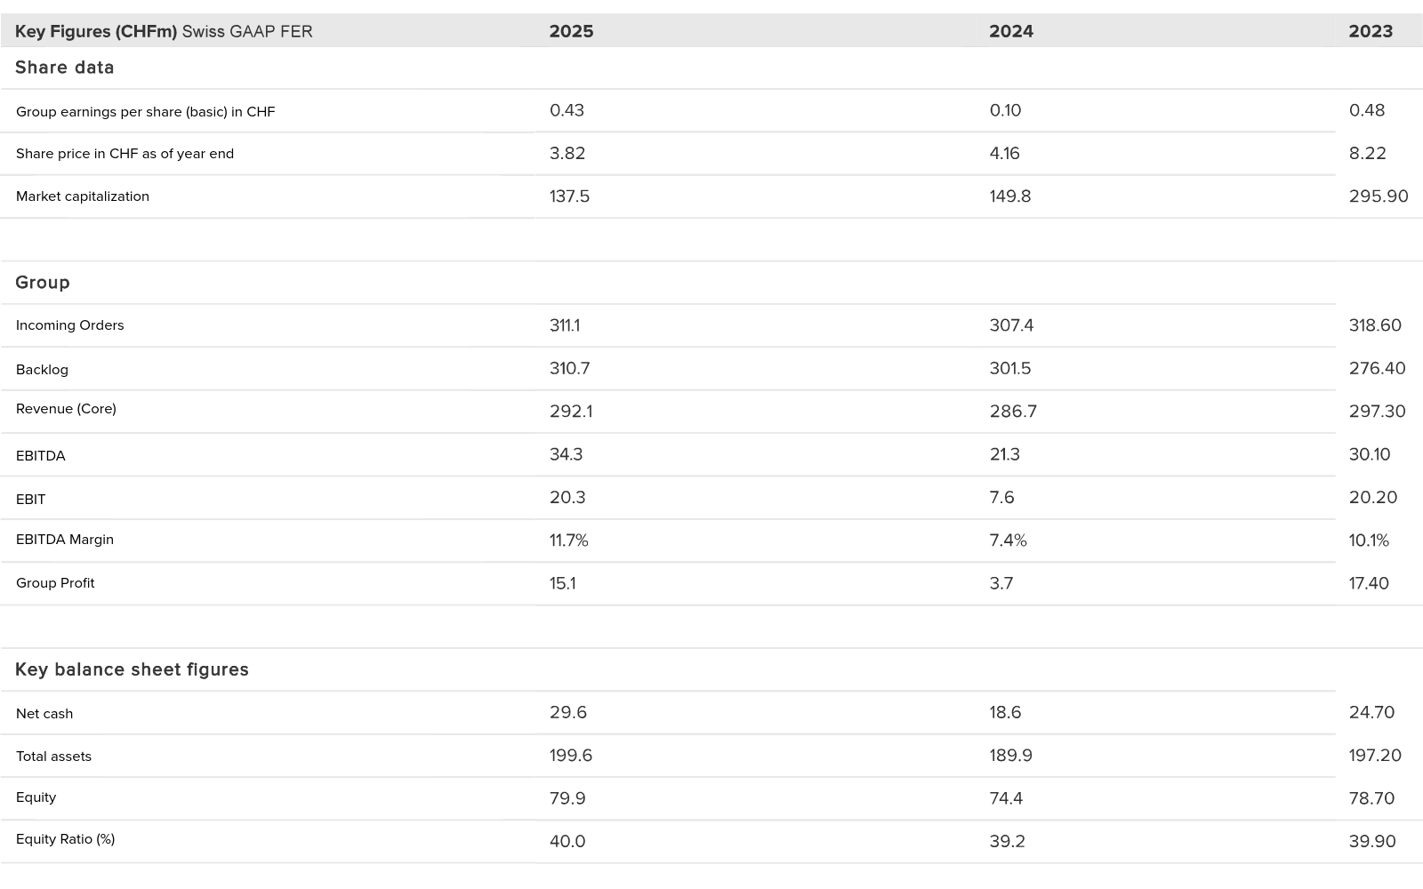Click the Total assets value 189.9
Viewport: 1423px width, 889px height.
pyautogui.click(x=1011, y=755)
